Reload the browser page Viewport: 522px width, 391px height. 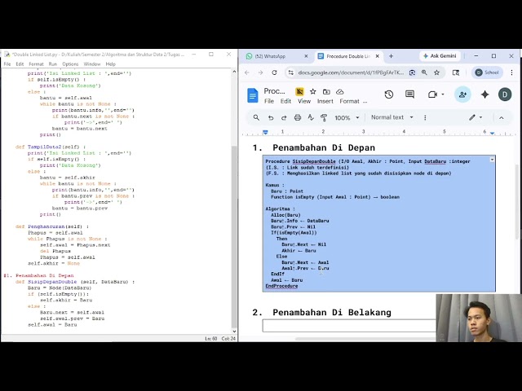[274, 72]
